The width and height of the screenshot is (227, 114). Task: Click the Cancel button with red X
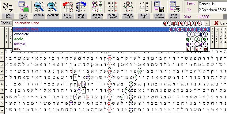219,23
